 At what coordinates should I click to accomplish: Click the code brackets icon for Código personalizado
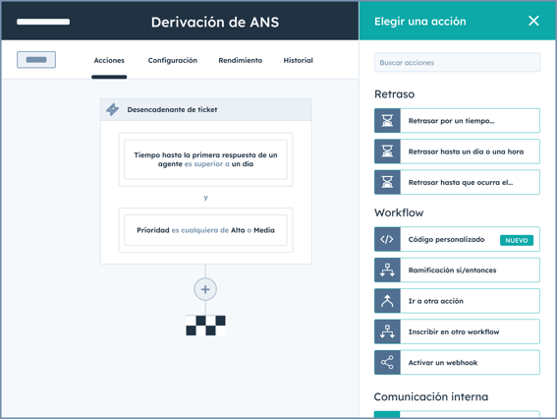coord(387,239)
